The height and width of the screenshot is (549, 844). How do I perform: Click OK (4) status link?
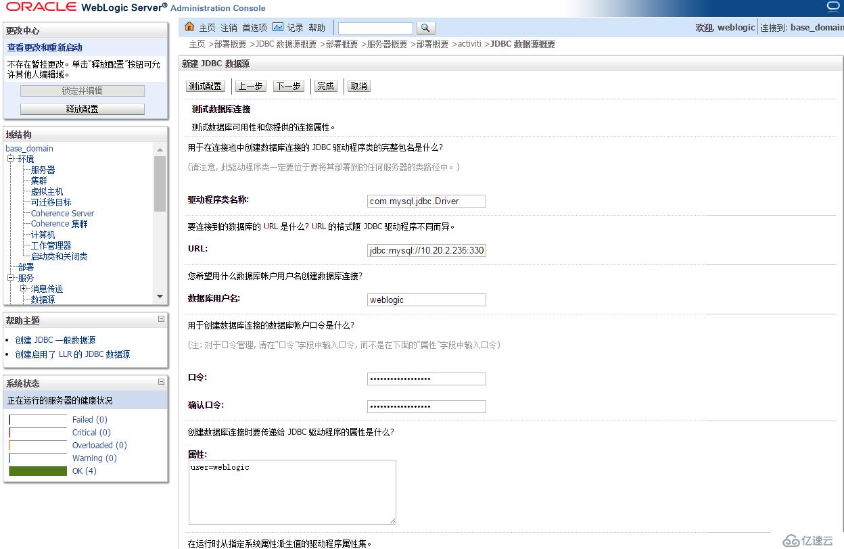coord(85,471)
